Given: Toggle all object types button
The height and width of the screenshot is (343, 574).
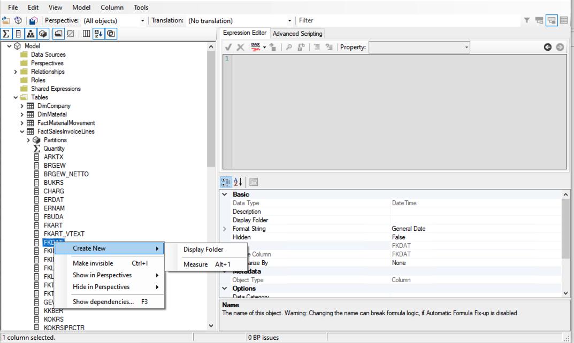Looking at the screenshot, I should tap(111, 34).
